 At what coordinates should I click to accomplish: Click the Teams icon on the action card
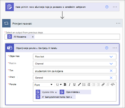click(10, 48)
